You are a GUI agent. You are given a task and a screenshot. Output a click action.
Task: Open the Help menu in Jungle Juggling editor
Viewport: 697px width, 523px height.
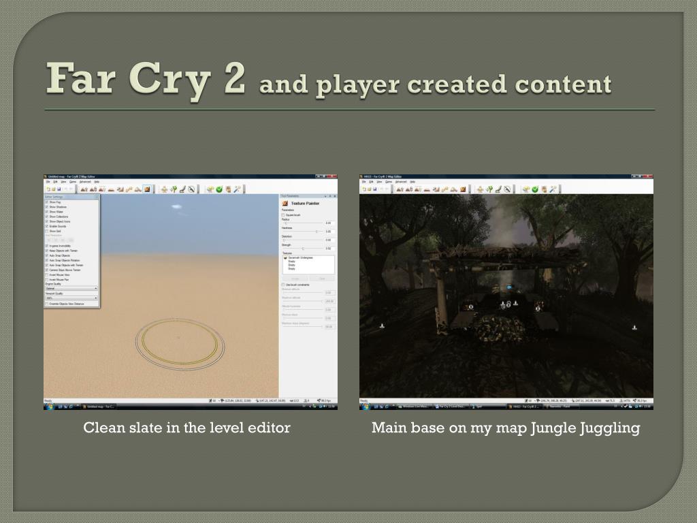[412, 181]
